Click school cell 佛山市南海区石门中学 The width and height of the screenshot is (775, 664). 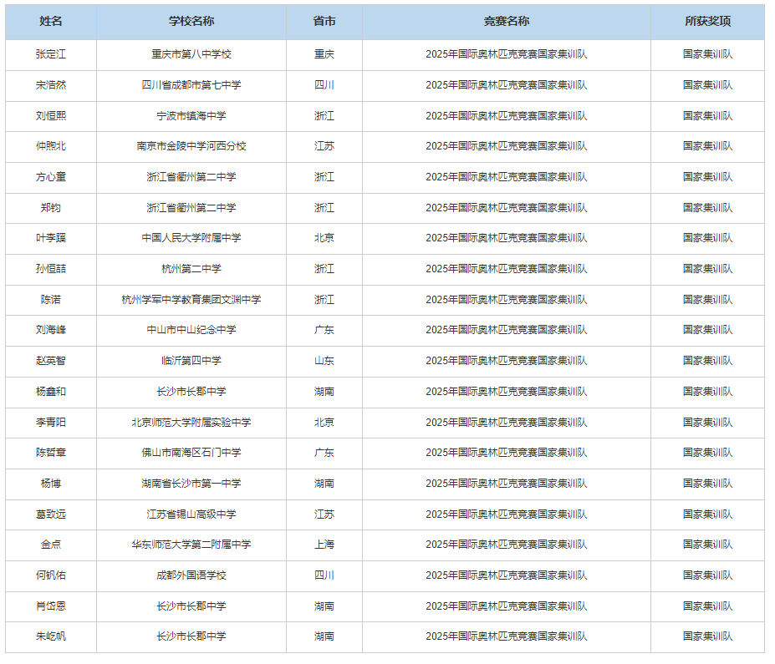click(191, 453)
